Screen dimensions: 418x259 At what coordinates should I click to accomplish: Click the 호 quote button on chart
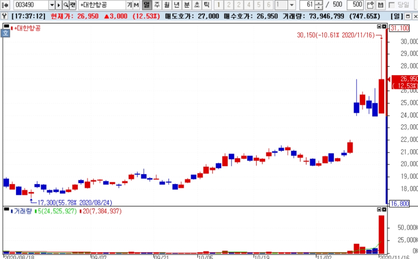5,33
